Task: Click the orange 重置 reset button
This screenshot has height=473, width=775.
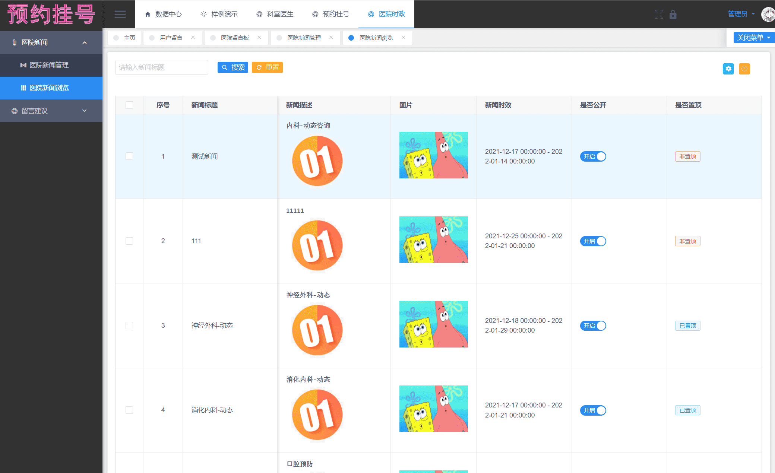Action: [x=267, y=67]
